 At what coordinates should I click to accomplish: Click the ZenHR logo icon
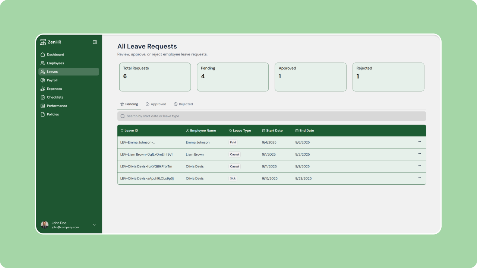pyautogui.click(x=43, y=42)
